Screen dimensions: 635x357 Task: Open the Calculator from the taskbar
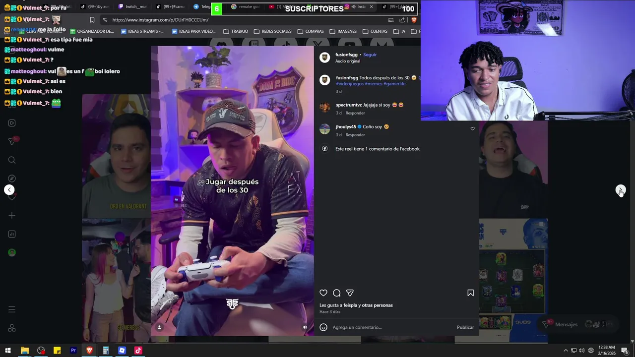pos(106,351)
